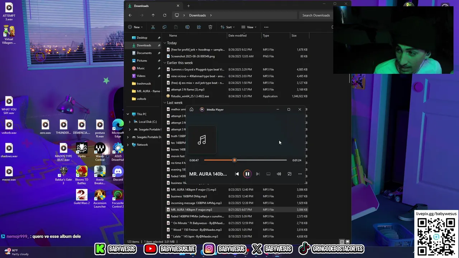Click the cut icon in Explorer toolbar

click(153, 27)
